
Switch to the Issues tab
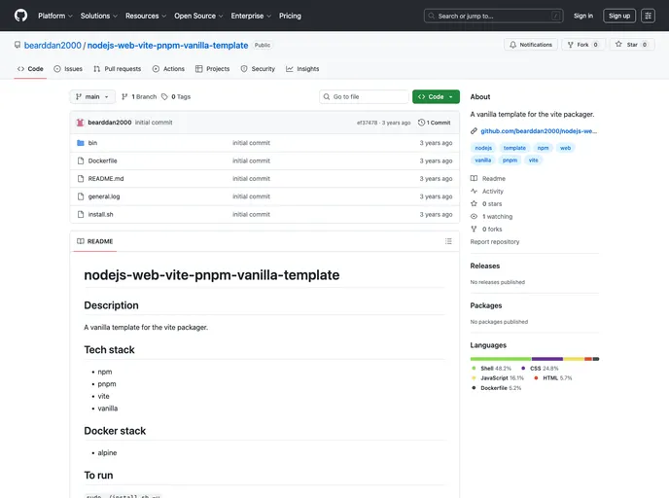pos(68,69)
